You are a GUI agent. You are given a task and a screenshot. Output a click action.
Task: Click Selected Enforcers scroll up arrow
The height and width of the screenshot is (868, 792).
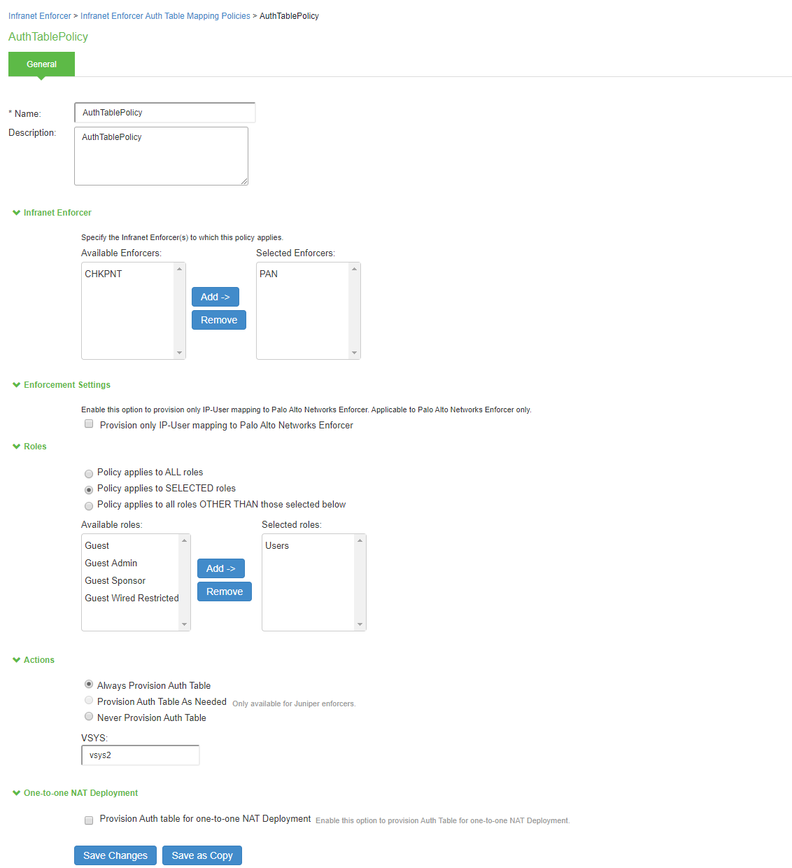tap(355, 269)
